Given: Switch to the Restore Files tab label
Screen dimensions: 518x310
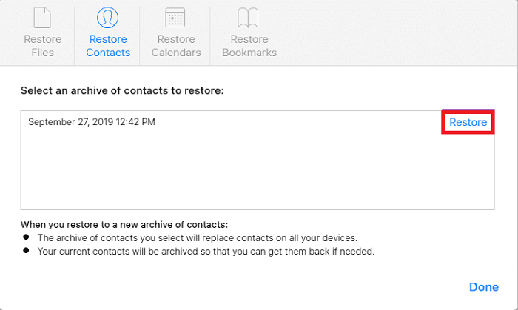Looking at the screenshot, I should (43, 46).
